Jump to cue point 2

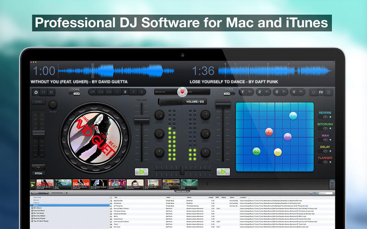(259, 92)
